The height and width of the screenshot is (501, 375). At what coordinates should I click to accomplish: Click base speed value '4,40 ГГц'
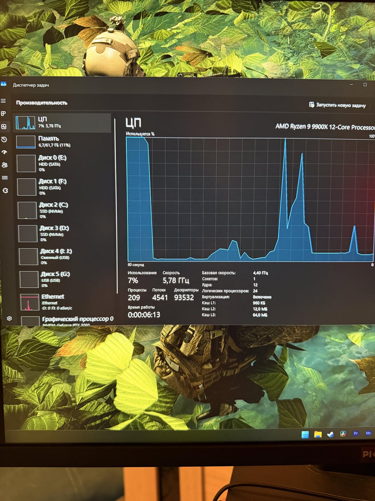tap(260, 273)
